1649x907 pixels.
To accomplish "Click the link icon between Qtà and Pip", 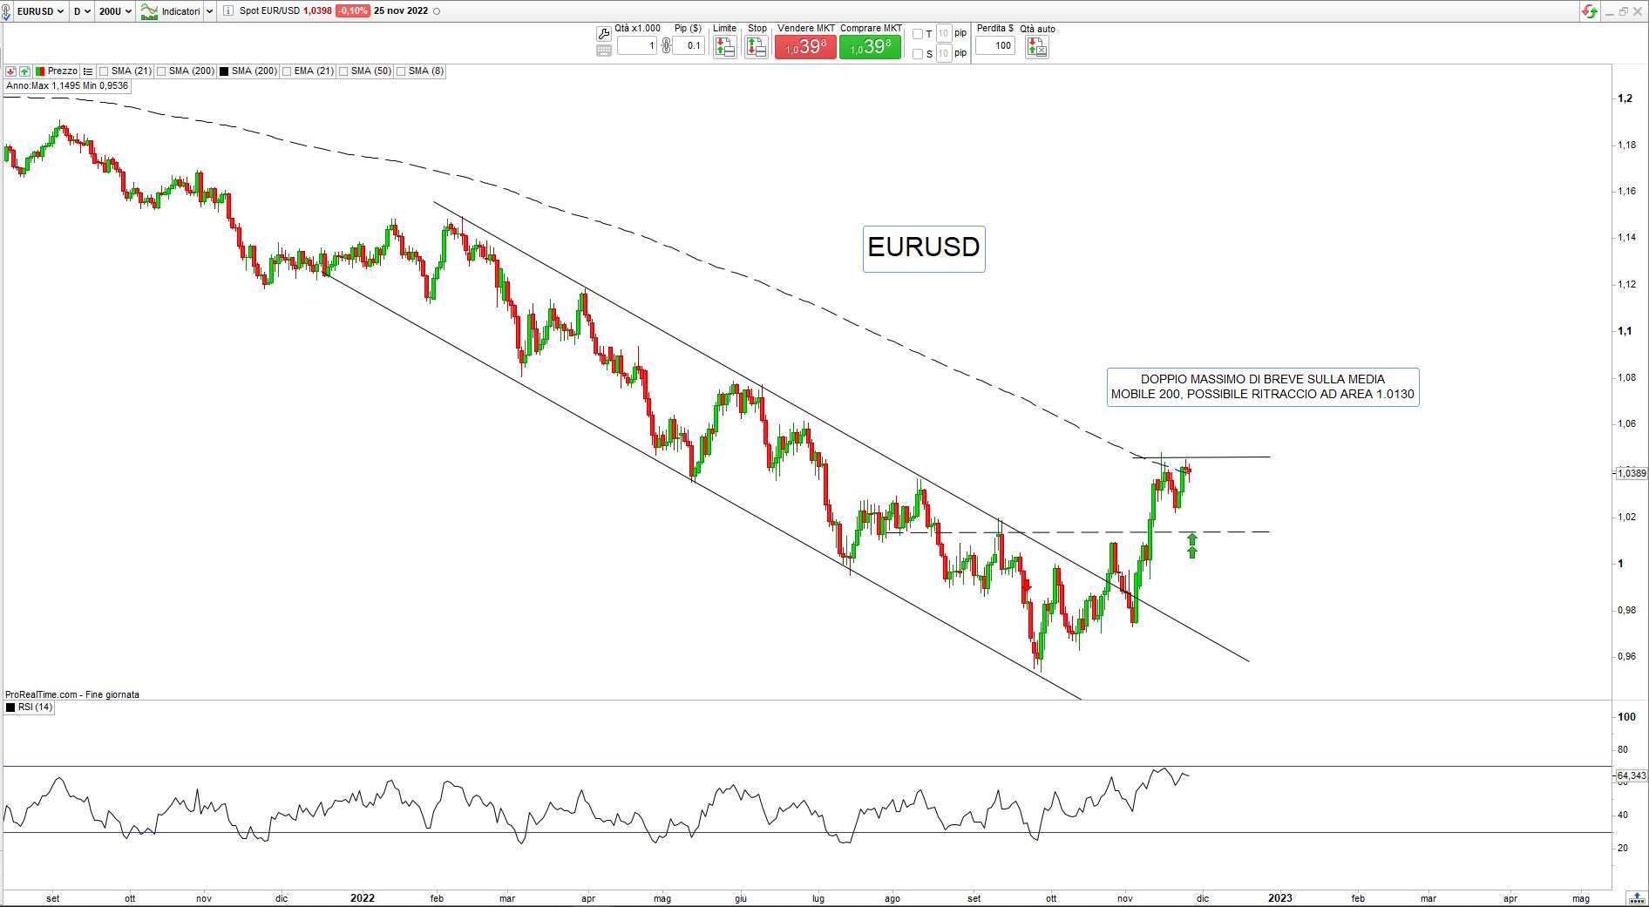I will click(666, 46).
